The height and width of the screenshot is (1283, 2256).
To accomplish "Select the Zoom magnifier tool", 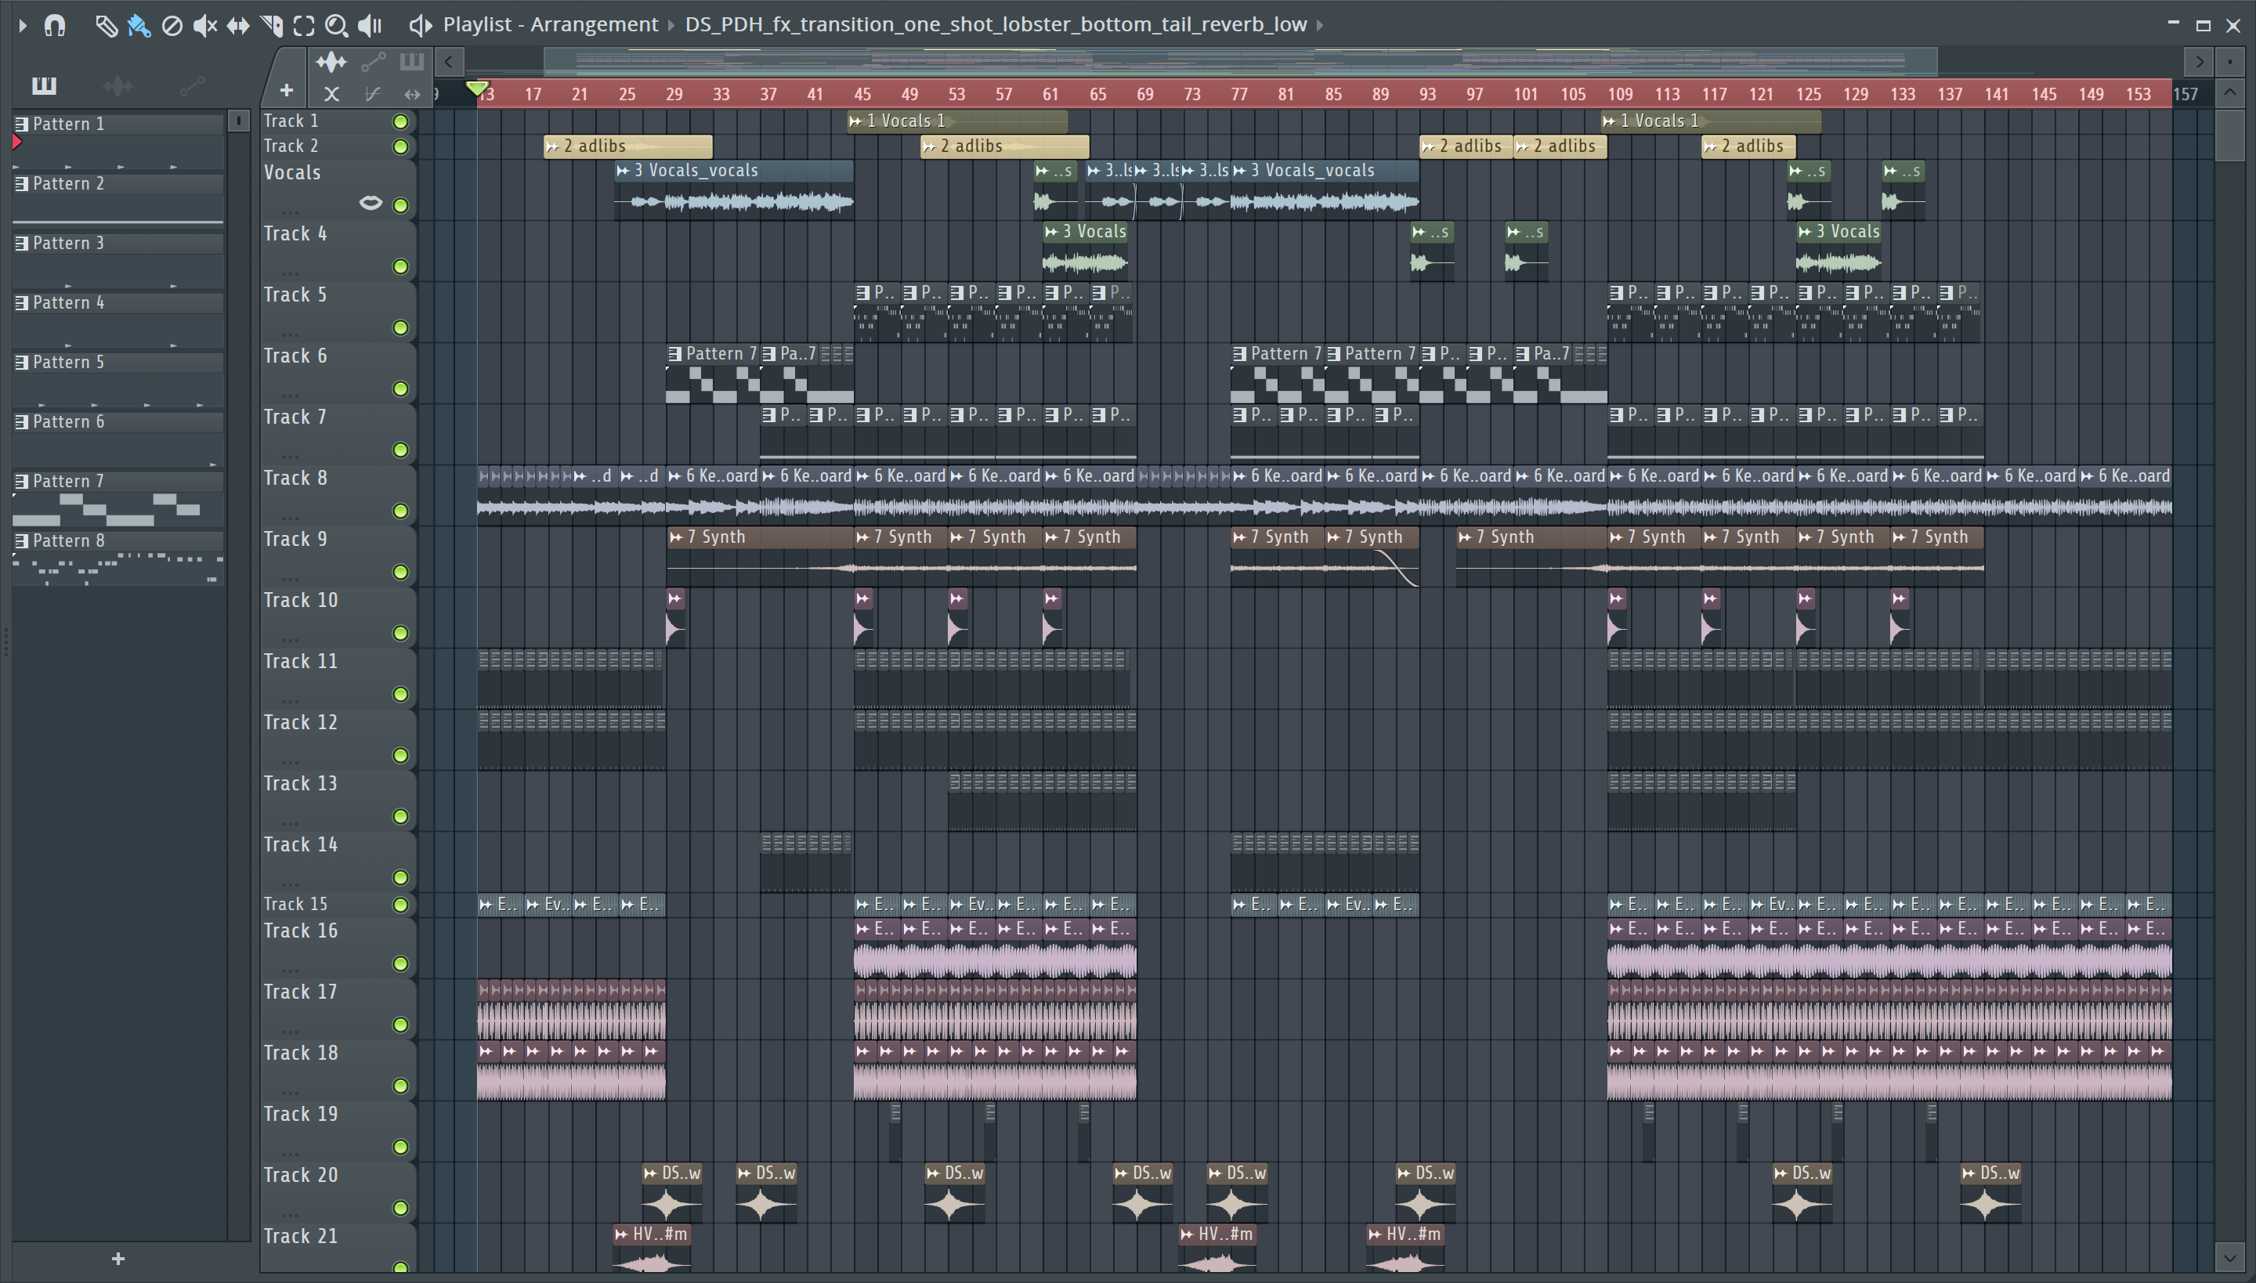I will pos(336,26).
